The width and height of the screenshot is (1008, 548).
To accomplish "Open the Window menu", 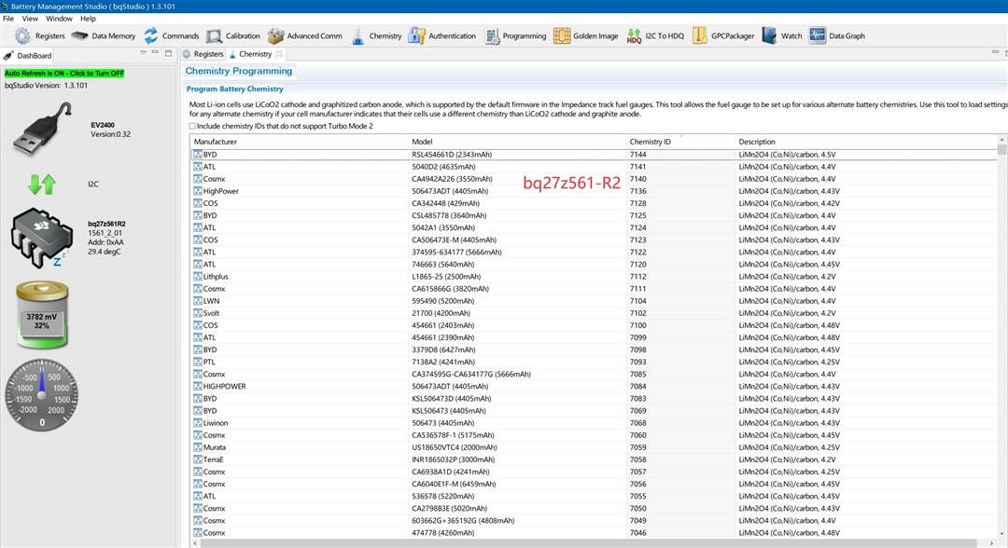I will tap(59, 19).
